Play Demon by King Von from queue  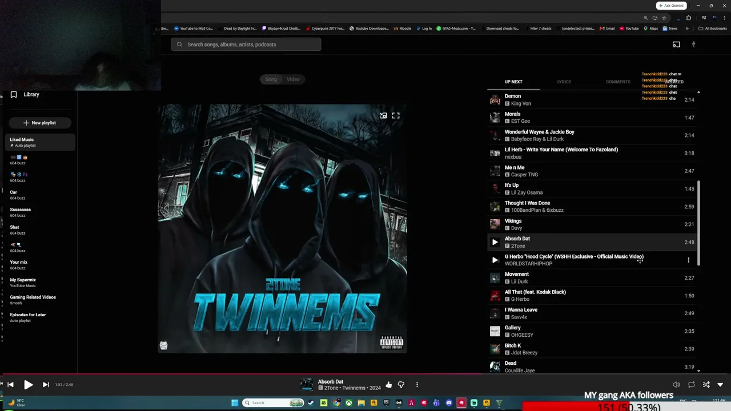pyautogui.click(x=592, y=100)
